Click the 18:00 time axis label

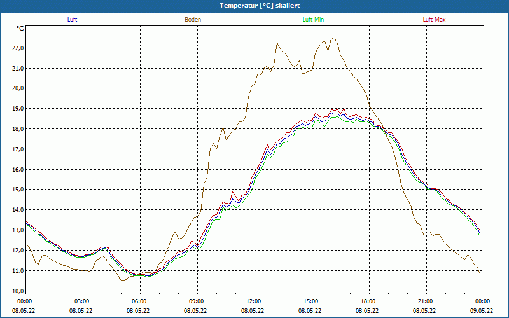pos(369,301)
